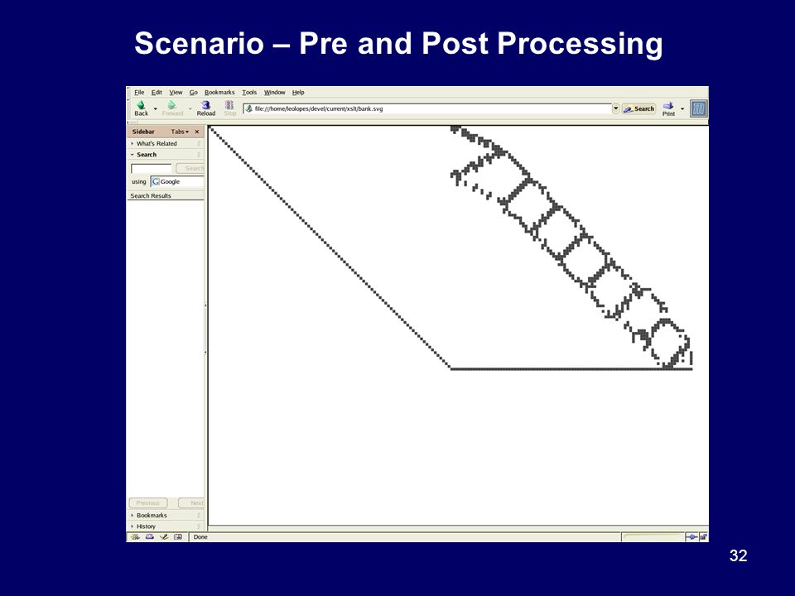Click the URL address bar

coord(427,108)
